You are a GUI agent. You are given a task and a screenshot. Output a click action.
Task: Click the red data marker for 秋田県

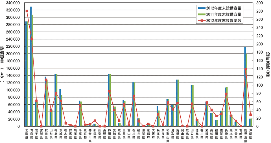[46, 80]
